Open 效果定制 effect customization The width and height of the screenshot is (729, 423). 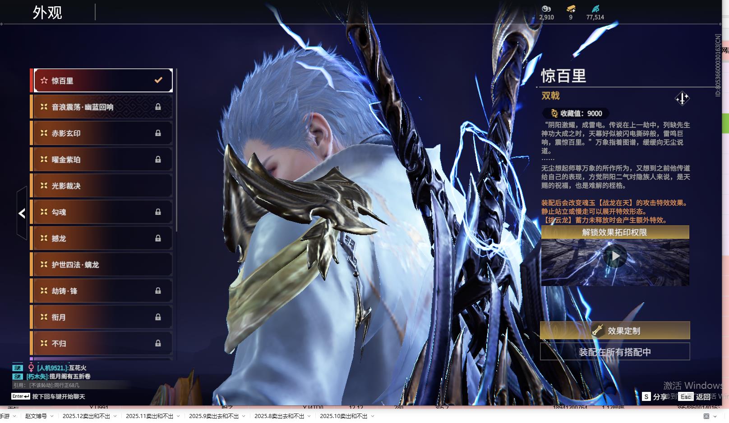click(x=615, y=331)
